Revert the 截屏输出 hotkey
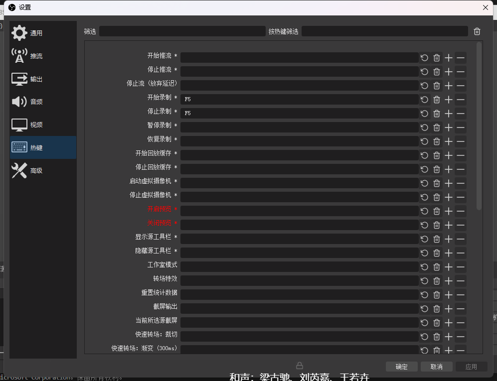This screenshot has height=381, width=497. 424,309
